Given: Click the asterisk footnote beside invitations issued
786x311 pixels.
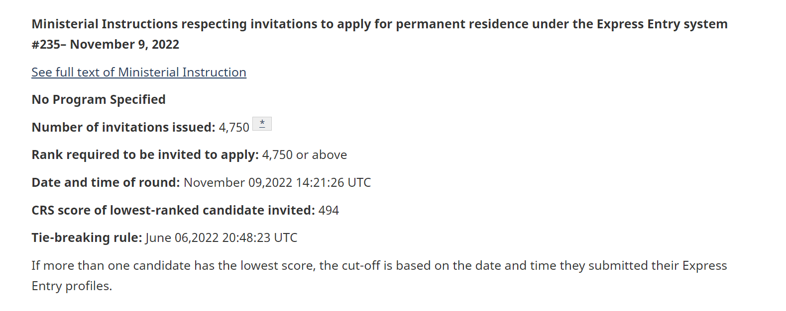Looking at the screenshot, I should tap(262, 124).
